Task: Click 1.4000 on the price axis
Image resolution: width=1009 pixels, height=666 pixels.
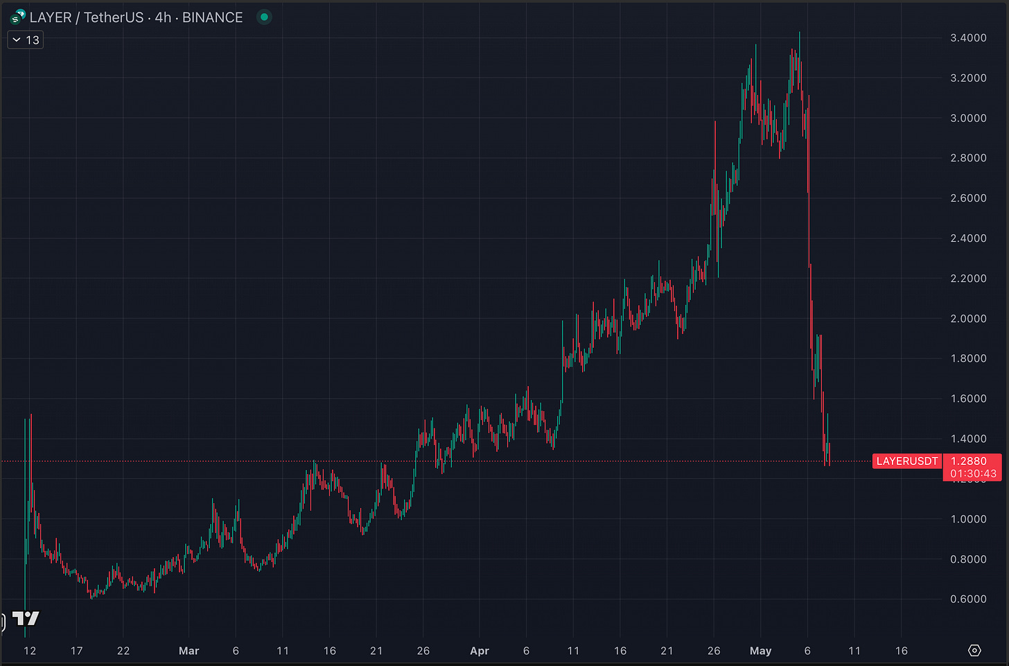Action: pyautogui.click(x=968, y=439)
